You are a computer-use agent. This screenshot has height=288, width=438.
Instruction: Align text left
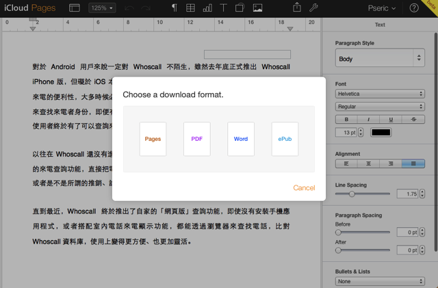click(x=346, y=163)
